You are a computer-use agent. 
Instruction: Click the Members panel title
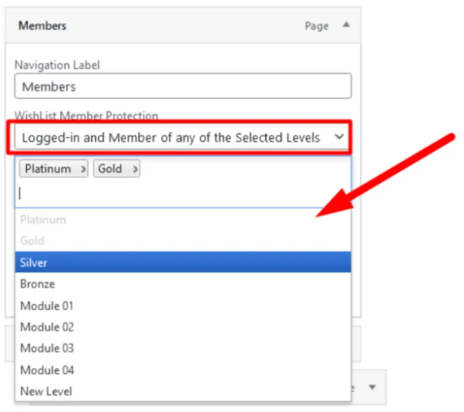pyautogui.click(x=42, y=26)
